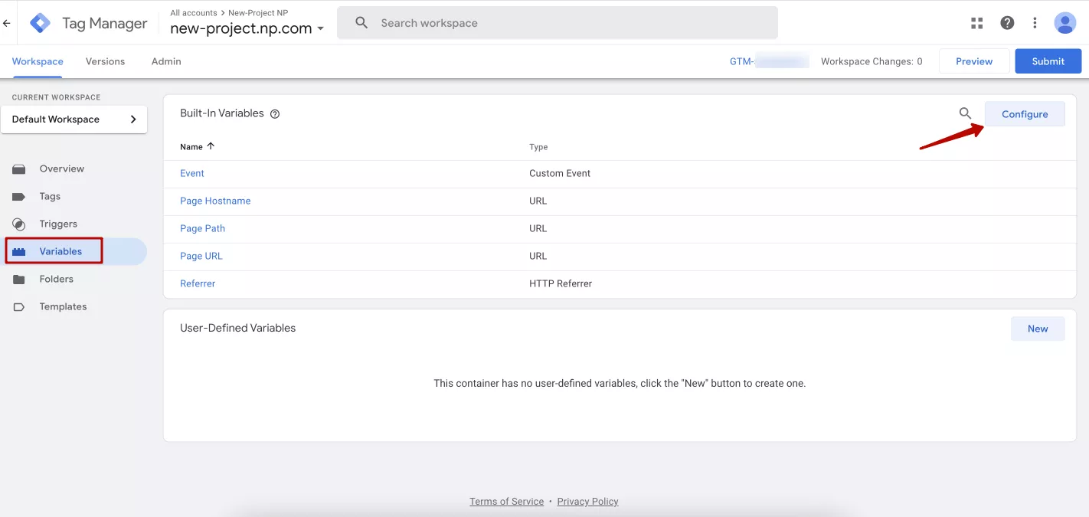1089x517 pixels.
Task: Click the Folders folder icon in sidebar
Action: coord(19,280)
